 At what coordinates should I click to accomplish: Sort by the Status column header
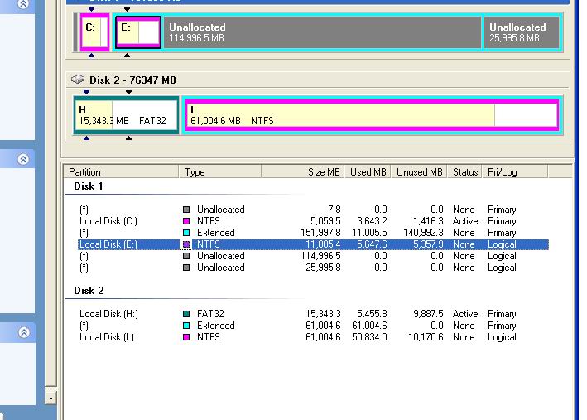[x=464, y=172]
